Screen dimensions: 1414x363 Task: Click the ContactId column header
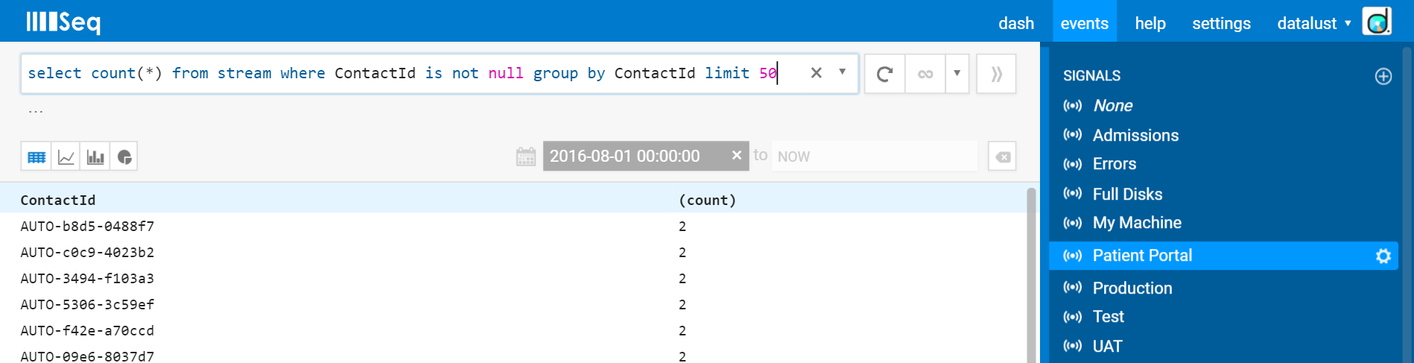click(58, 200)
